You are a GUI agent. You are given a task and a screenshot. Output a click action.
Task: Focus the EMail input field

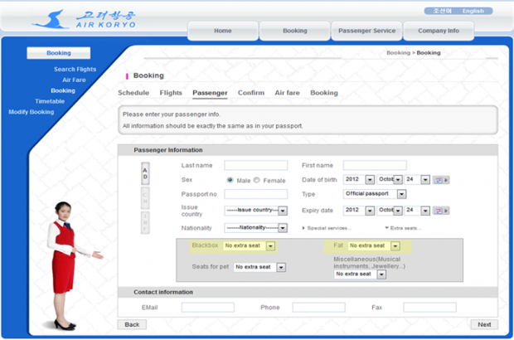(208, 308)
